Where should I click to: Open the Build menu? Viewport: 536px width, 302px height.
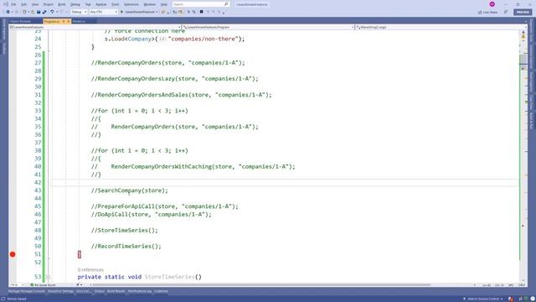[61, 4]
